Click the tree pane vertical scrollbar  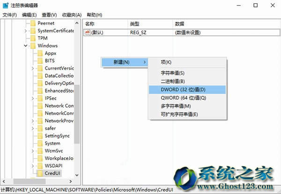tap(77, 117)
